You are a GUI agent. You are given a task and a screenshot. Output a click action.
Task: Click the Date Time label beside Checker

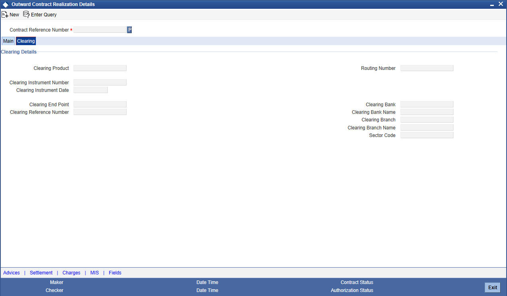[x=207, y=290]
